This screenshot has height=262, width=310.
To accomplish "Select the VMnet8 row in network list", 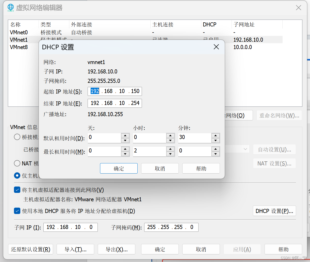I will 145,47.
